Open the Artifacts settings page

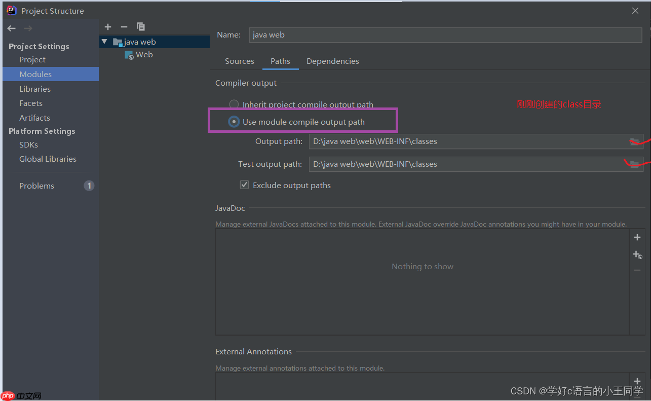click(34, 118)
